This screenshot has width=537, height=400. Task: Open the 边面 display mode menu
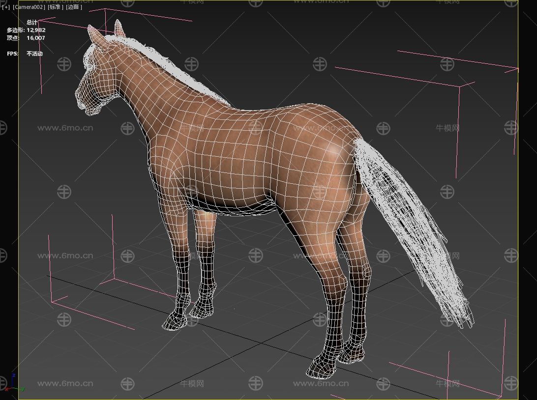click(74, 7)
